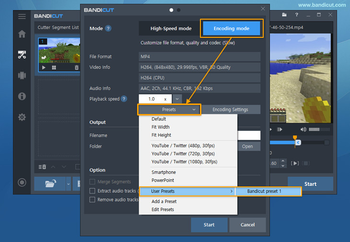Click the Mode help question mark
This screenshot has width=350, height=242.
click(x=108, y=29)
